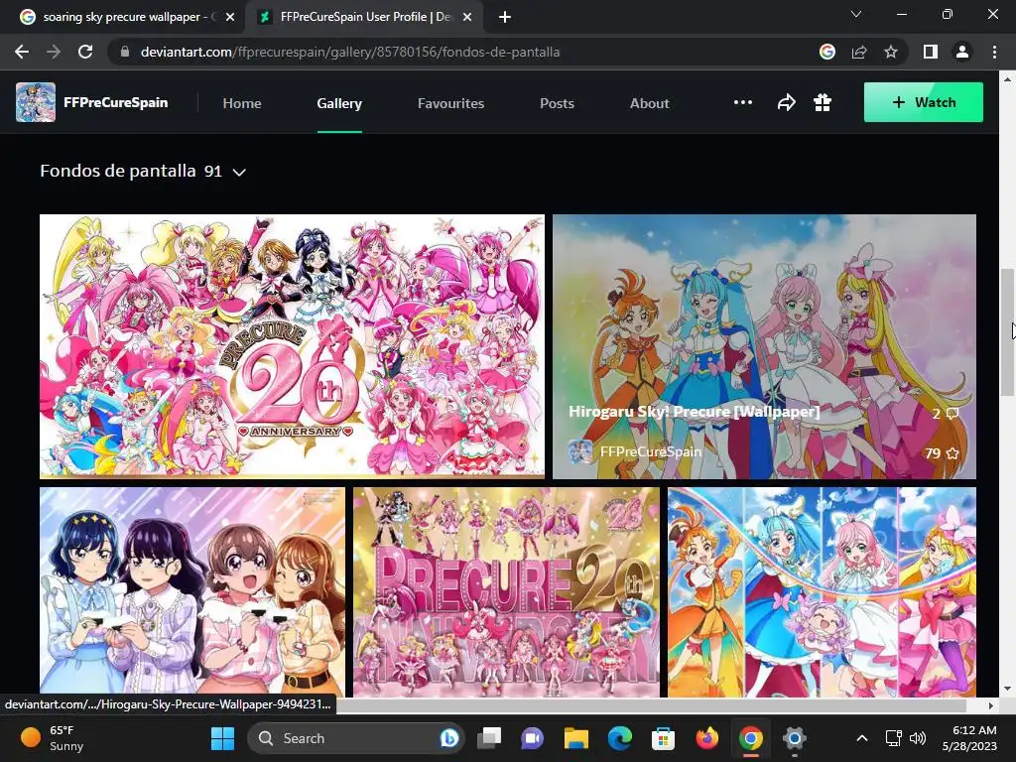Click FFPreCureSpain author name on wallpaper
The height and width of the screenshot is (762, 1016).
tap(651, 451)
